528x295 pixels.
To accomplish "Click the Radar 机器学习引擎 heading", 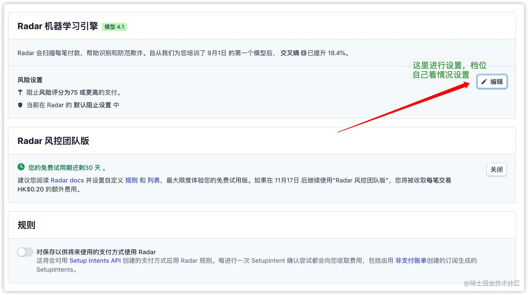I will click(x=58, y=26).
